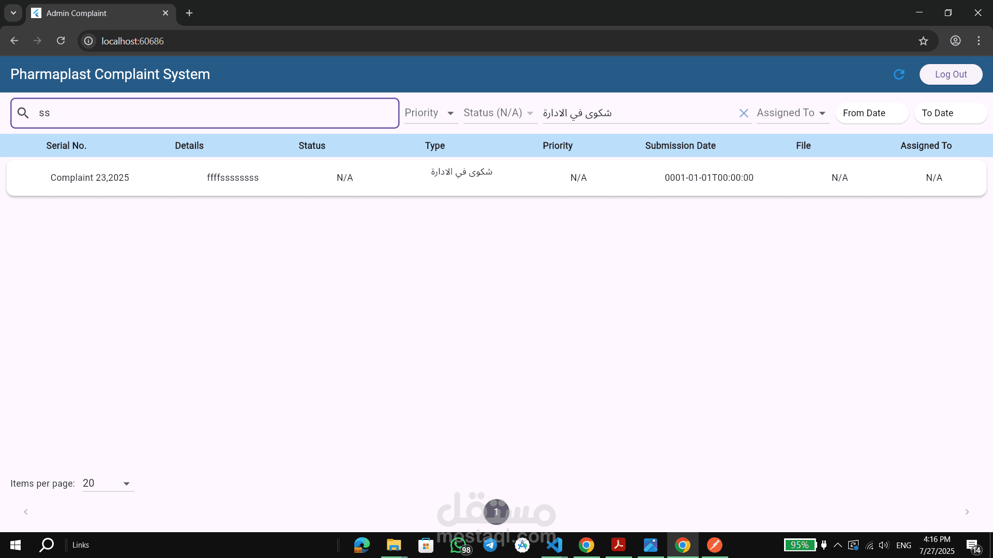Click the Type column header
The height and width of the screenshot is (558, 993).
pos(435,146)
